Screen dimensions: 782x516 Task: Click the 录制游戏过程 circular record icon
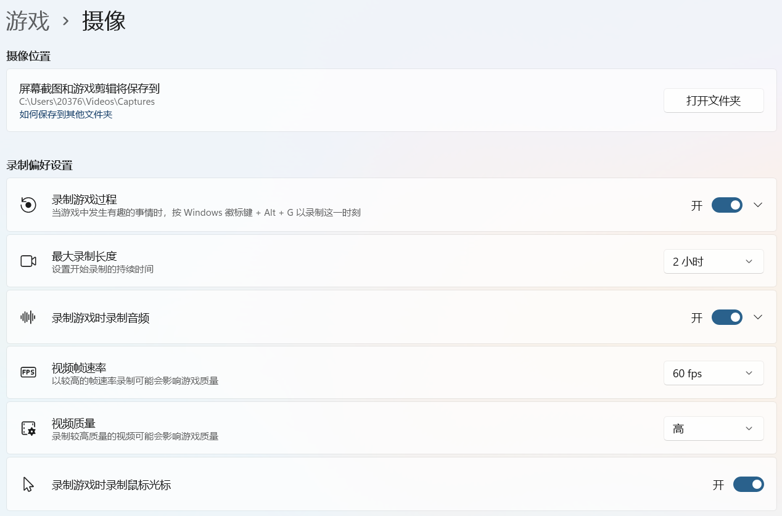[x=28, y=205]
